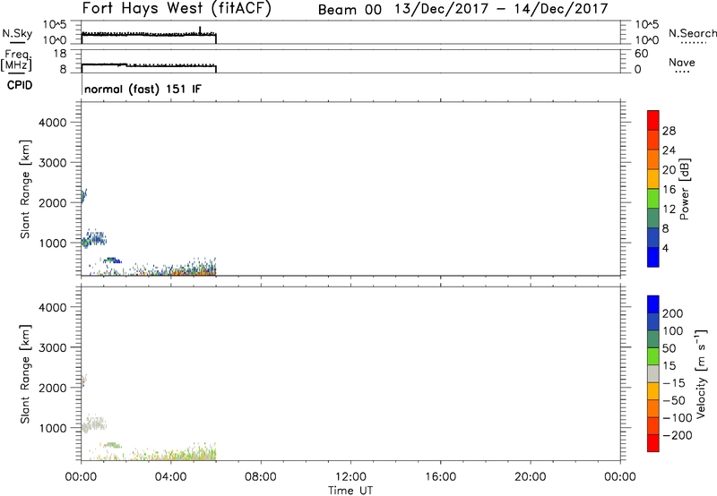Click the date range '13/Dec/2017 - 14/Dec/2017'
The image size is (717, 496).
click(501, 9)
